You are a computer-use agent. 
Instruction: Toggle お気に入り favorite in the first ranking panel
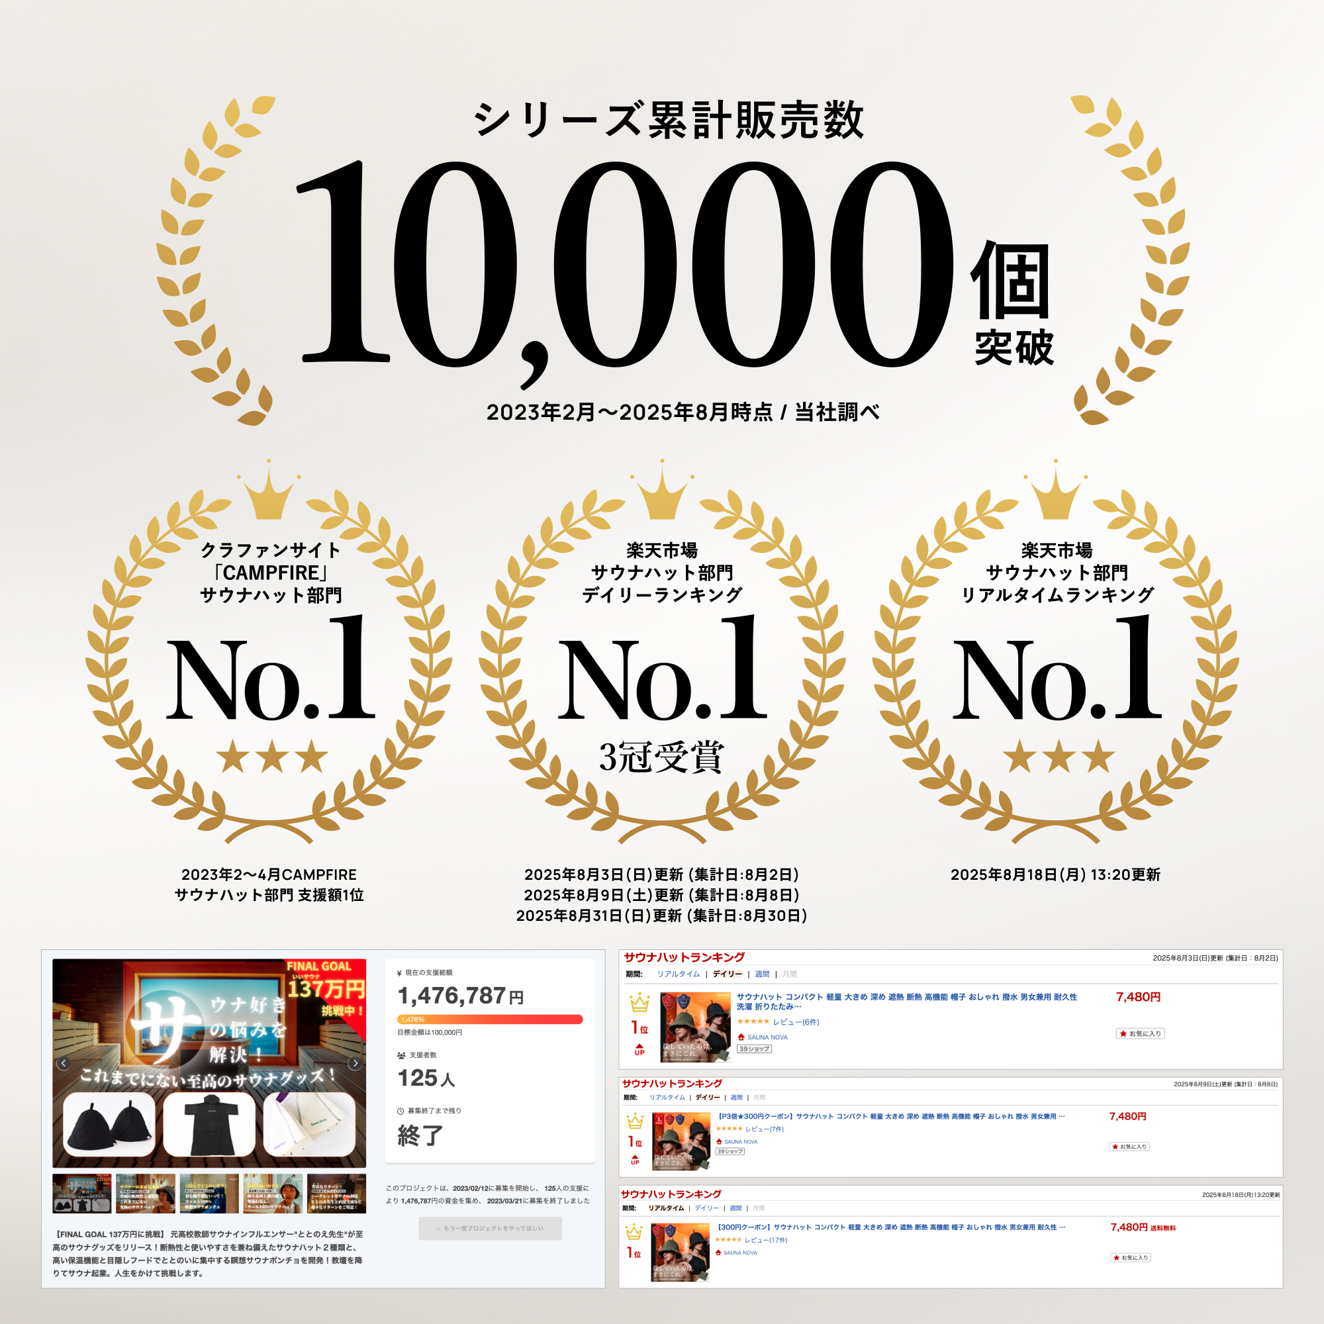click(x=1141, y=1033)
